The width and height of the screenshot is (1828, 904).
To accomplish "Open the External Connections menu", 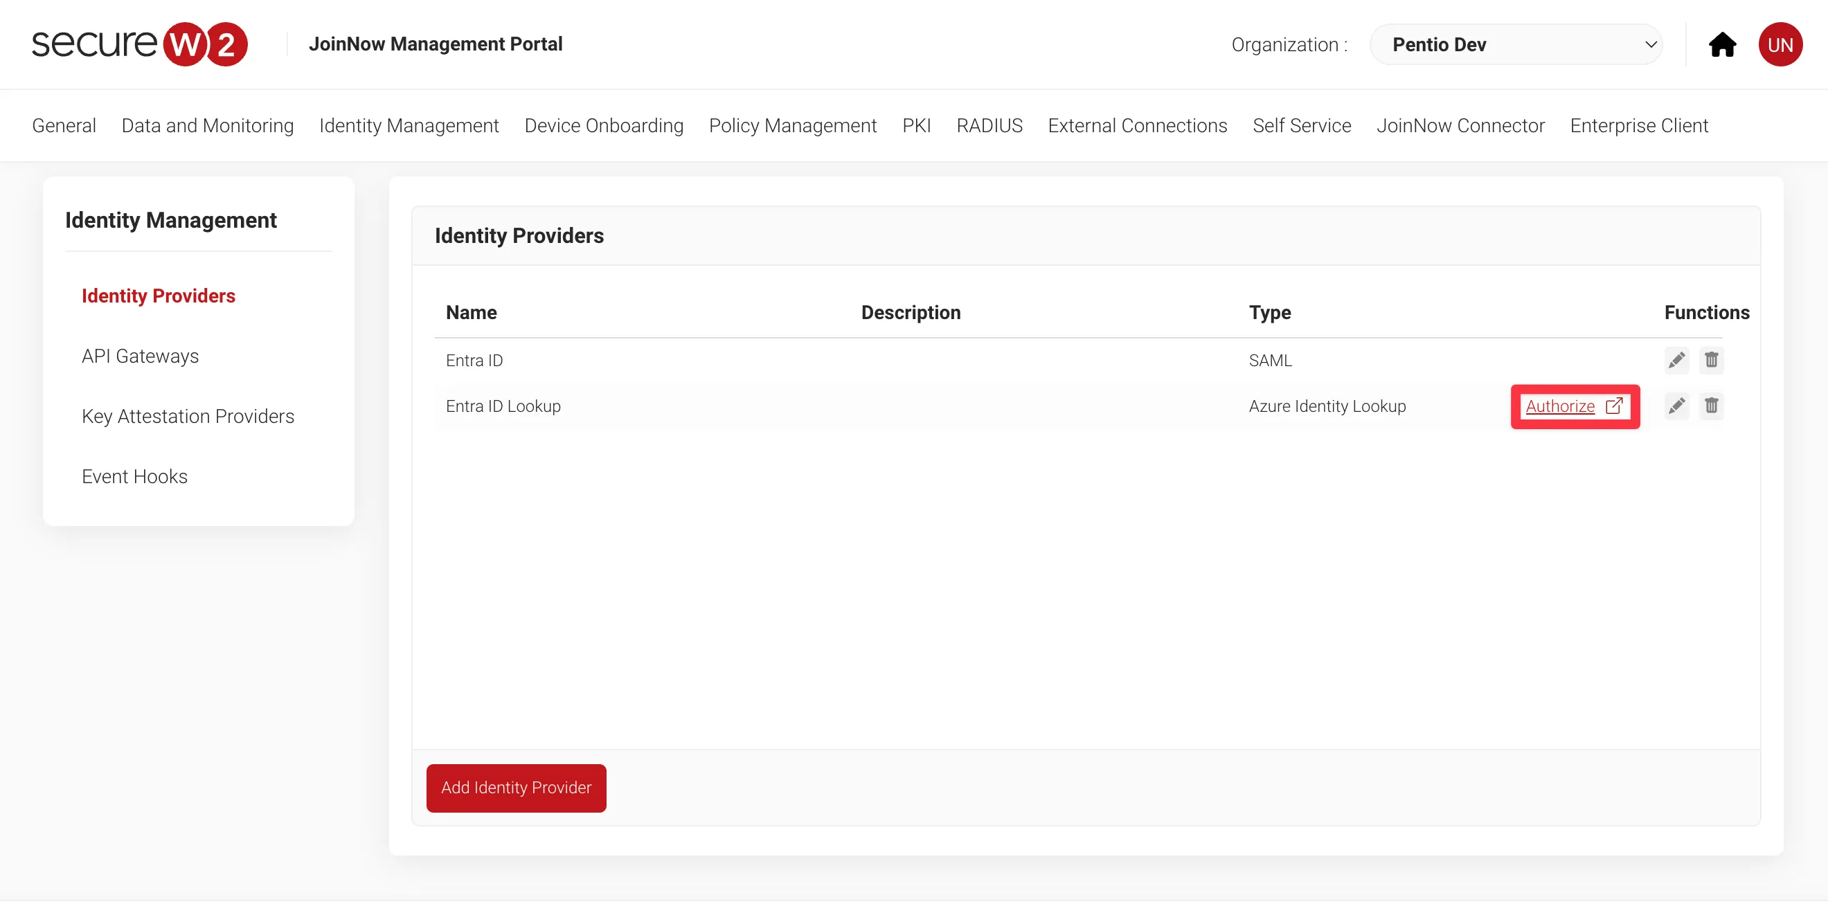I will point(1137,125).
